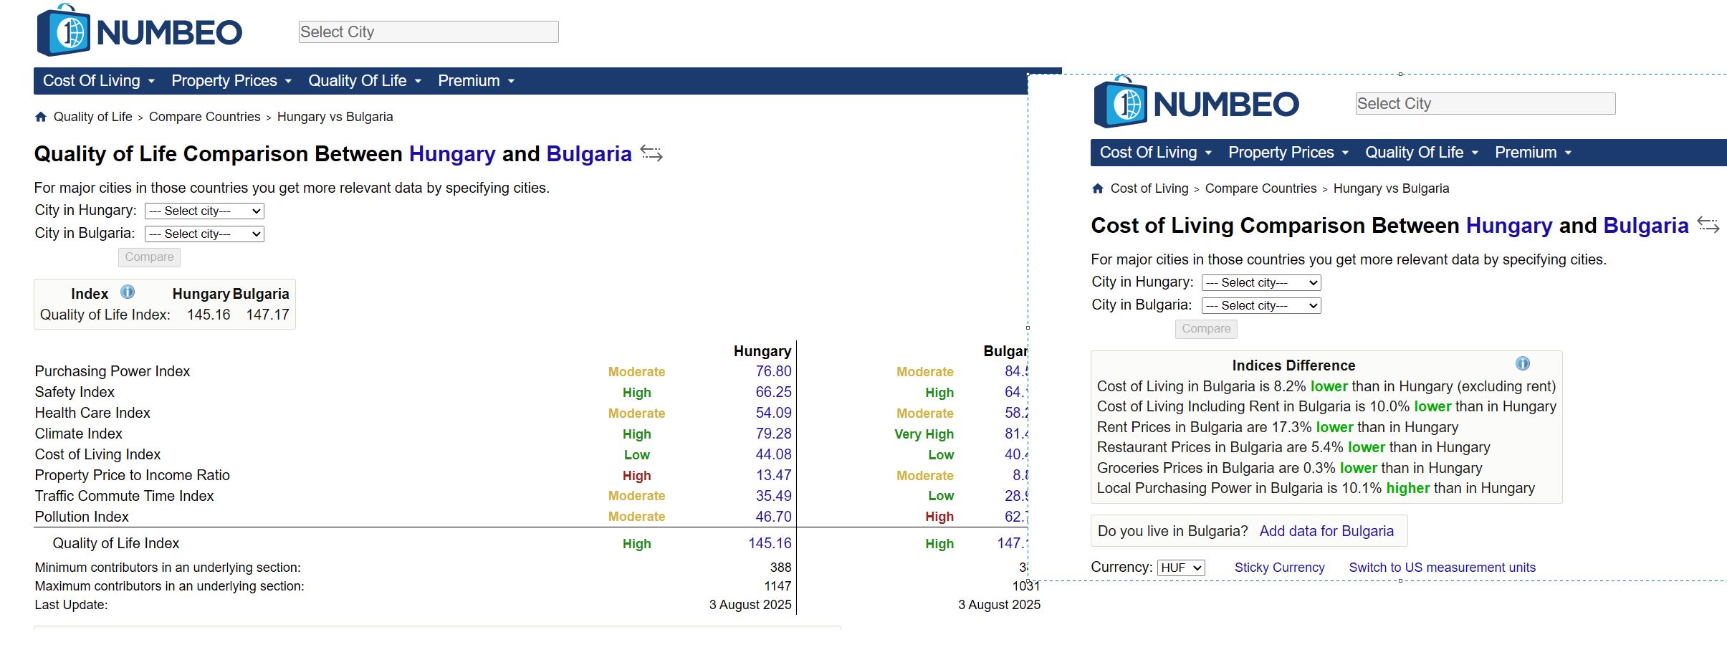Expand City in Bulgaria dropdown on Cost of Living page
Screen dimensions: 1727x660
(1261, 305)
